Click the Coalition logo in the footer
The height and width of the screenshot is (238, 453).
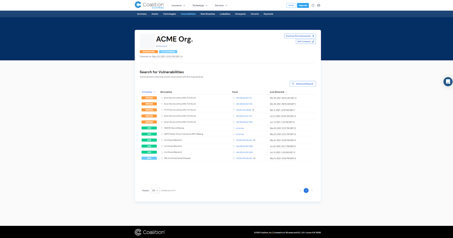click(x=150, y=232)
